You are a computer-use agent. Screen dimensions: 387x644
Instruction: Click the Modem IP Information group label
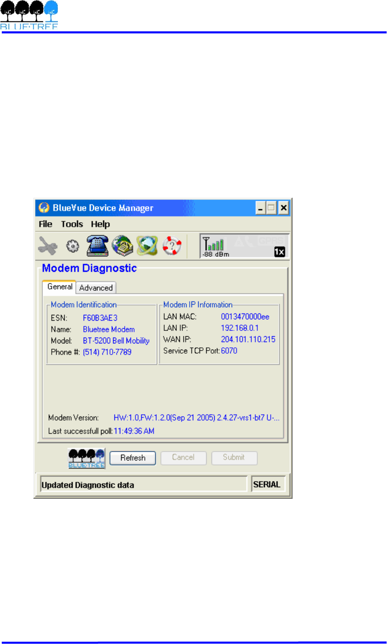[198, 305]
